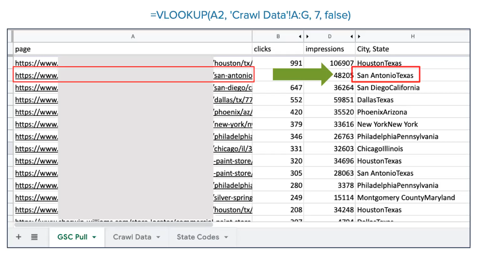Viewport: 479px width, 253px height.
Task: Click left arrow in column D header
Action: point(352,36)
